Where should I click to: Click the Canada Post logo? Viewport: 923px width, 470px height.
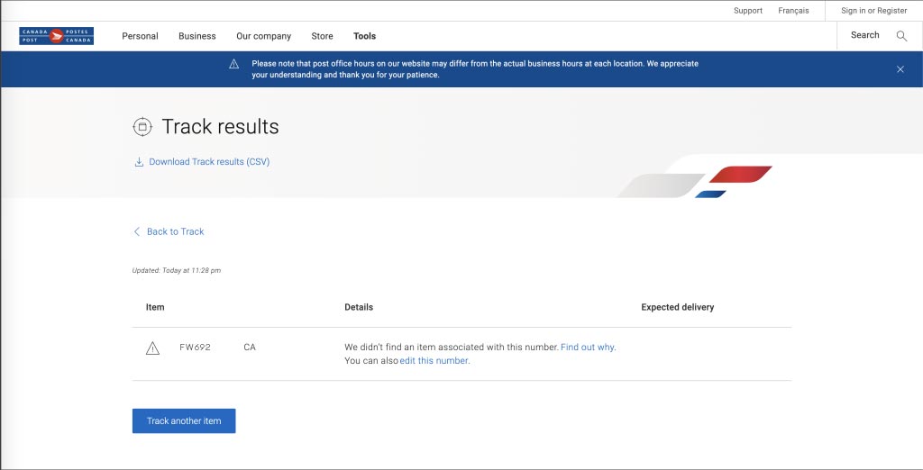[x=56, y=36]
